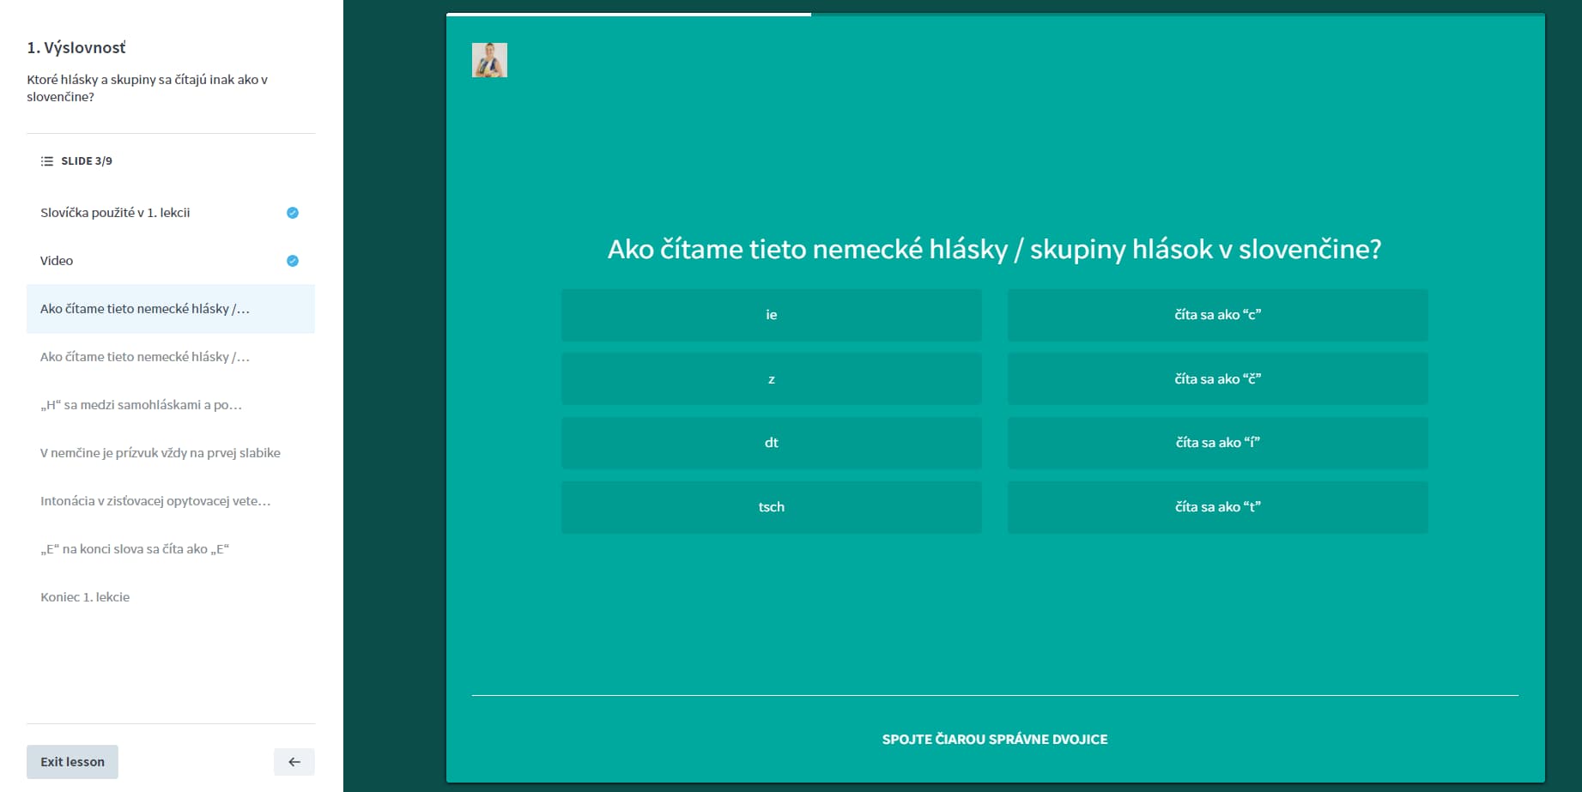
Task: Open 'Koniec 1. lekcie' slide
Action: pyautogui.click(x=85, y=597)
